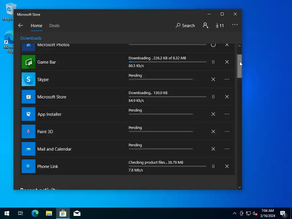Select the Game Bar name text
The height and width of the screenshot is (219, 292).
[46, 62]
